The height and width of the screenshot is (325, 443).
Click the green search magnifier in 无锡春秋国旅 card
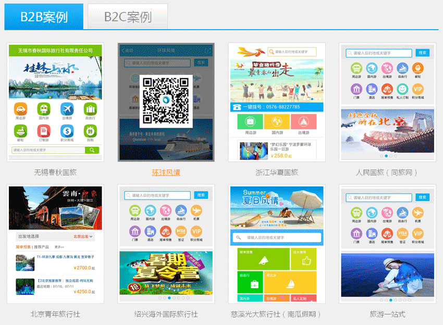[92, 150]
